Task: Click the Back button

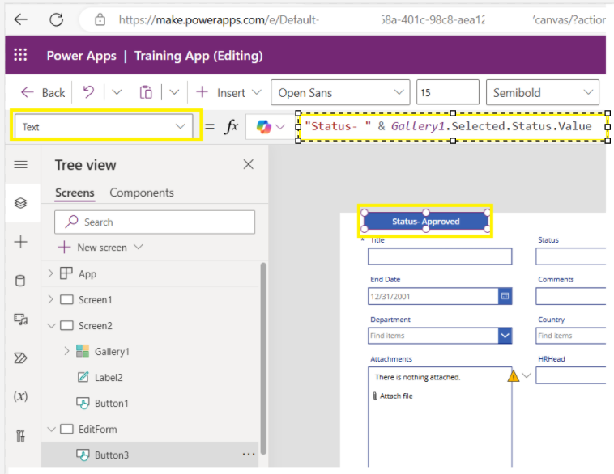Action: [x=44, y=92]
